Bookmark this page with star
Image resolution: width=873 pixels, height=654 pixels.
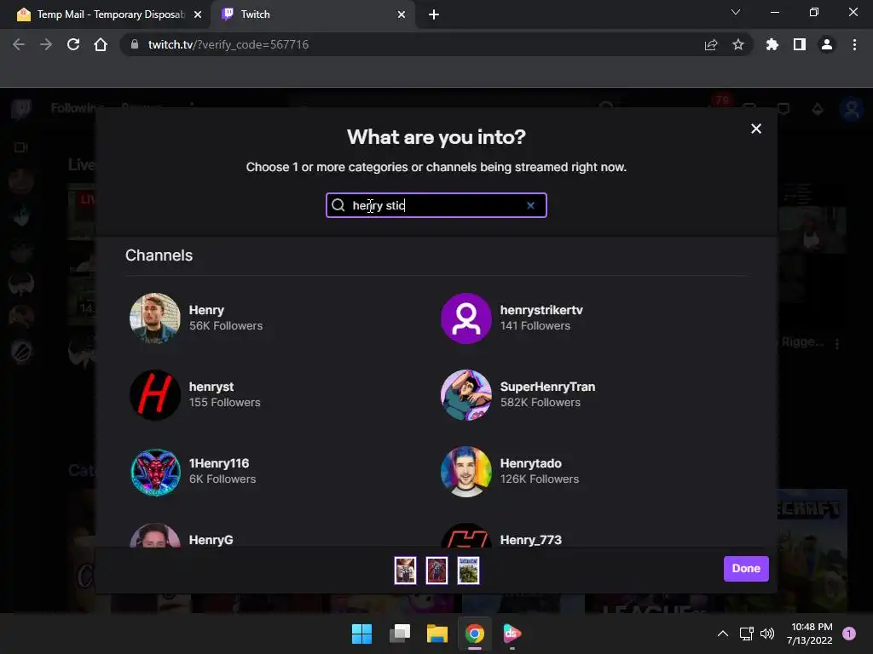click(x=738, y=44)
